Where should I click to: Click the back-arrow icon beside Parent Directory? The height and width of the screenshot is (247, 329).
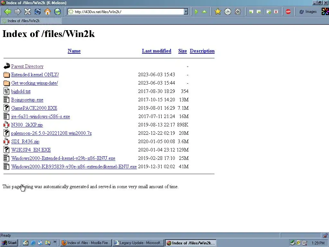(6, 66)
